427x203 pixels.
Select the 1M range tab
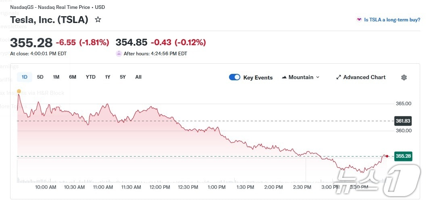coord(56,77)
